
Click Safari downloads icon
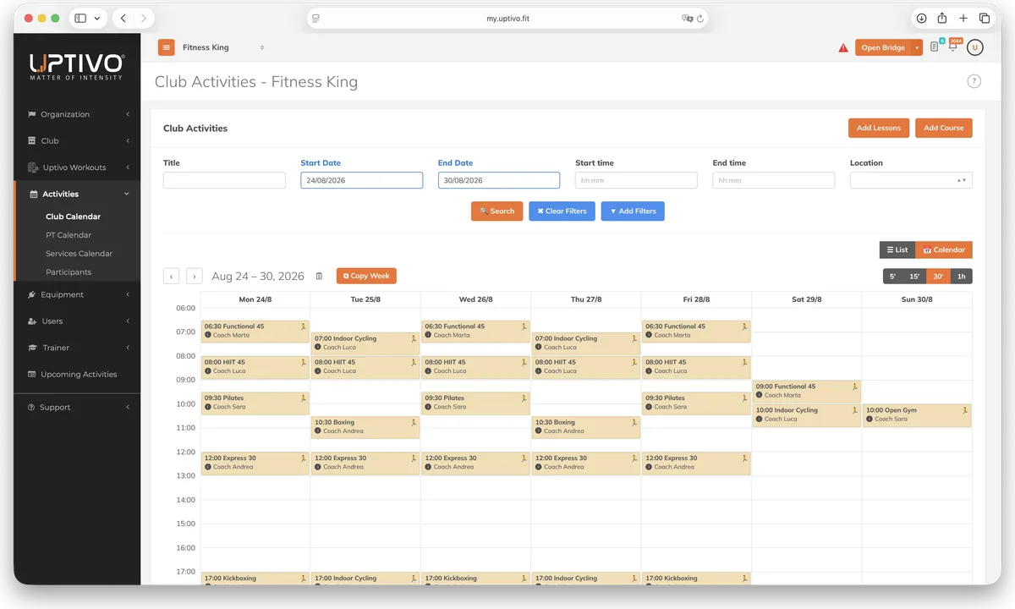(x=920, y=18)
